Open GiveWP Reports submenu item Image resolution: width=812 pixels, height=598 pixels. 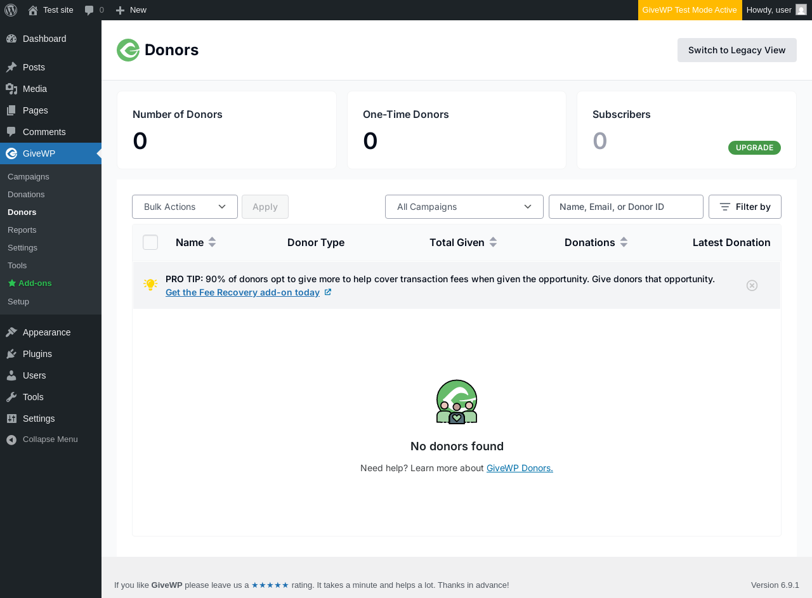tap(22, 230)
